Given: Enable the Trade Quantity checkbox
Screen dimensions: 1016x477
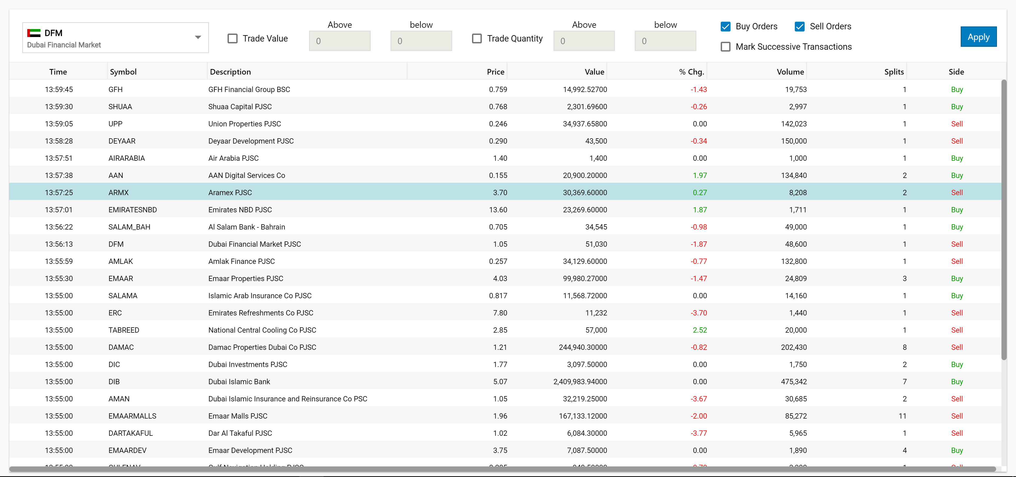Looking at the screenshot, I should coord(477,39).
